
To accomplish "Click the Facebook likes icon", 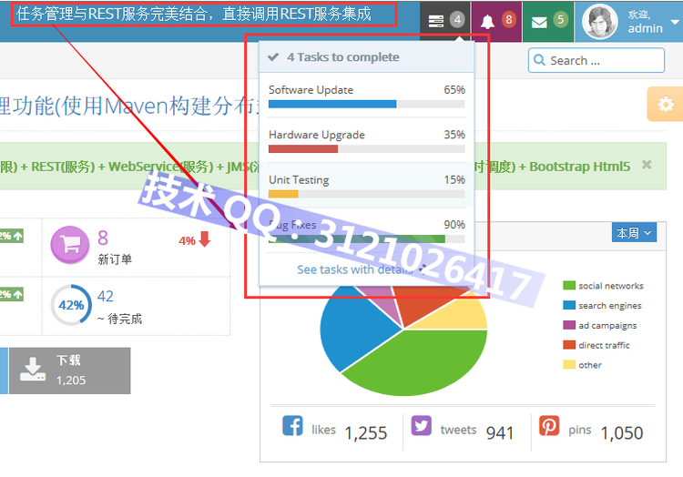I will (x=292, y=426).
